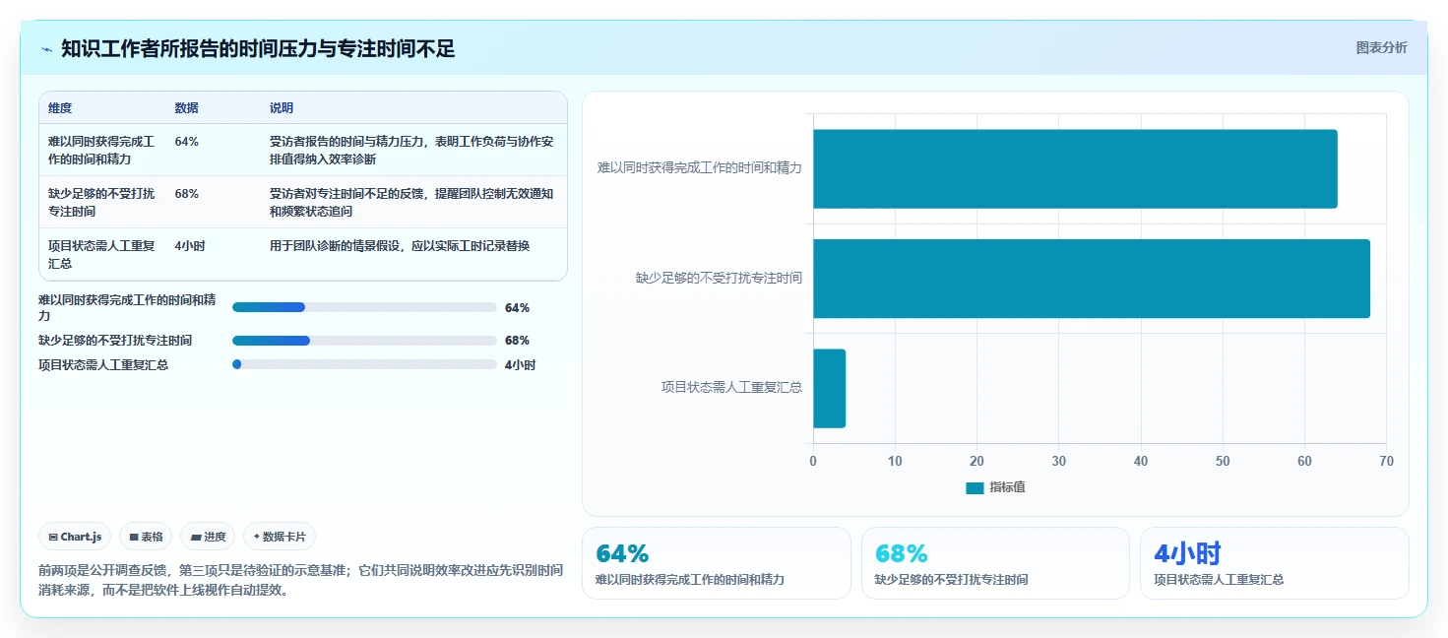Click the description starting 受访者报告的时间与精力压力

coord(411,150)
